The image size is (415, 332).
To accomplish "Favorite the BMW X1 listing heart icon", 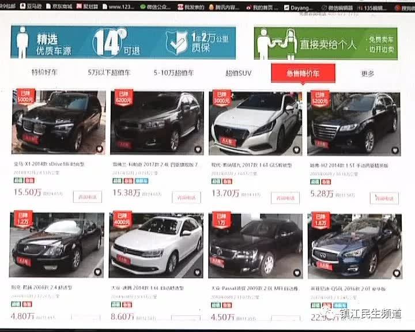I will tap(100, 149).
